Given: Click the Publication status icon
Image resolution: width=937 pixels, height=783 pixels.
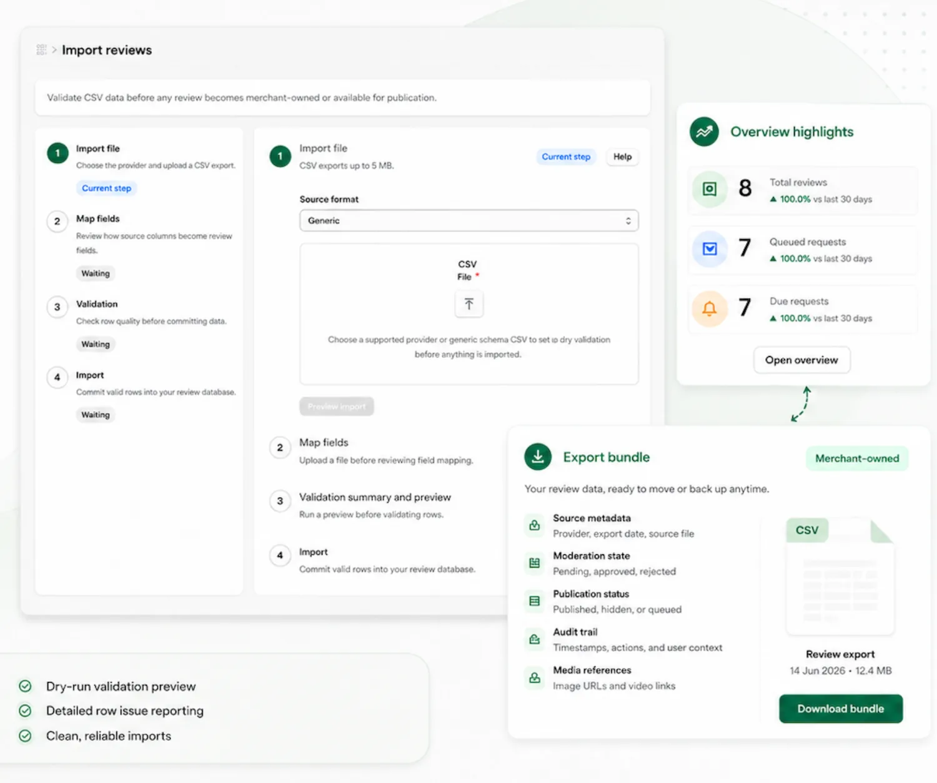Looking at the screenshot, I should (535, 601).
